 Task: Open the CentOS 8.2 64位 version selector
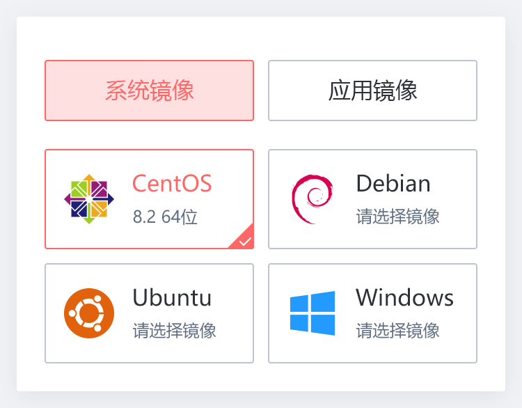[165, 217]
